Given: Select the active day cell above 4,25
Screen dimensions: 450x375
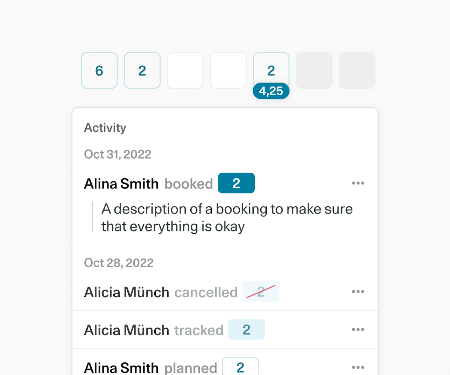Looking at the screenshot, I should point(271,69).
